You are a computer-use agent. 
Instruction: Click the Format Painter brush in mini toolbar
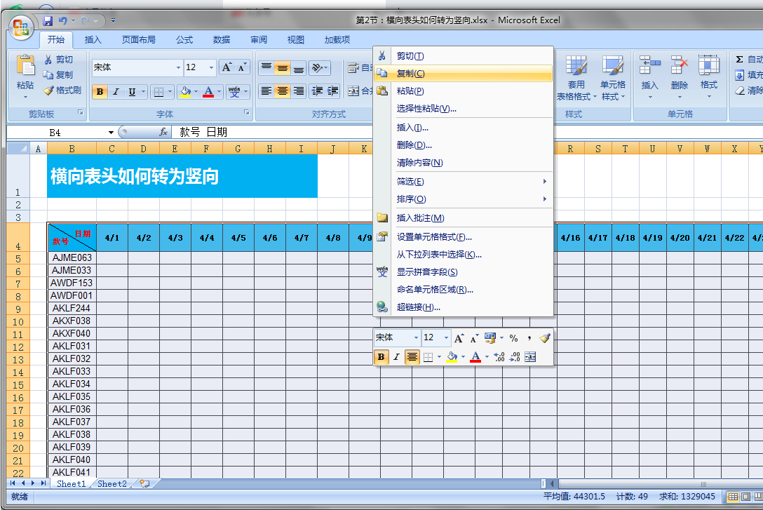pos(545,338)
